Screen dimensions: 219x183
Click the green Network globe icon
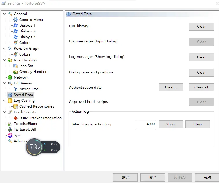point(10,77)
